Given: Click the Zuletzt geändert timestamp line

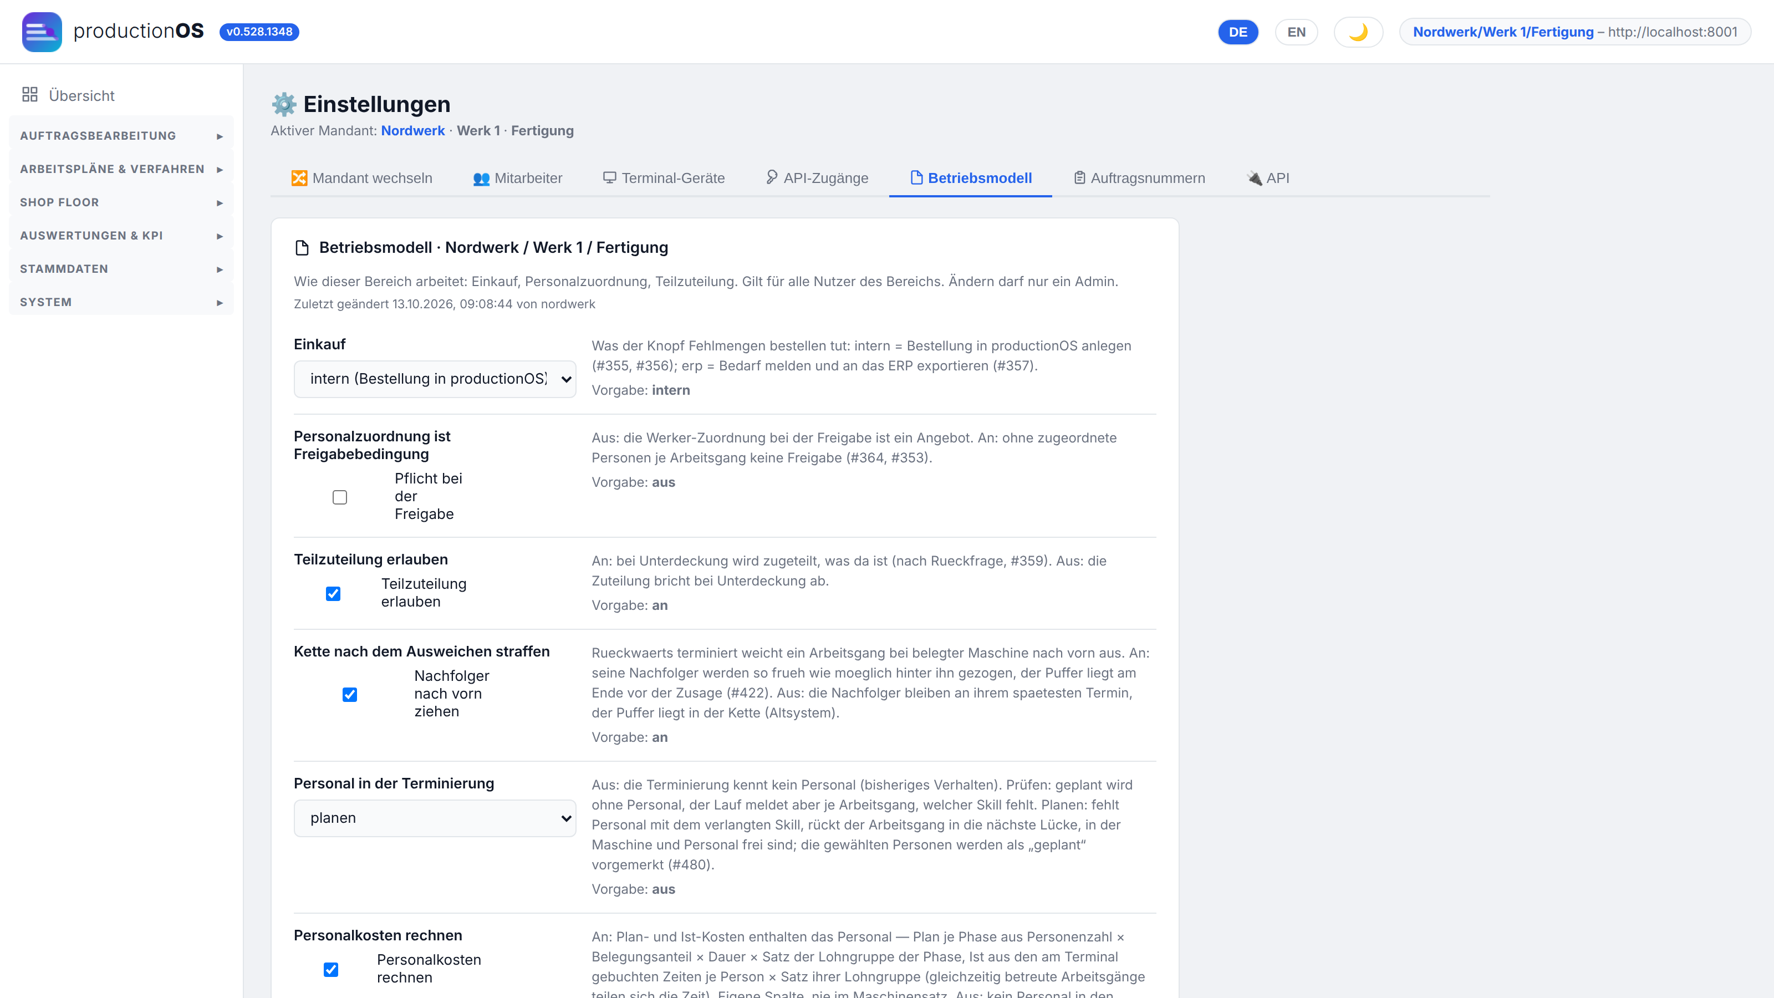Looking at the screenshot, I should click(444, 304).
